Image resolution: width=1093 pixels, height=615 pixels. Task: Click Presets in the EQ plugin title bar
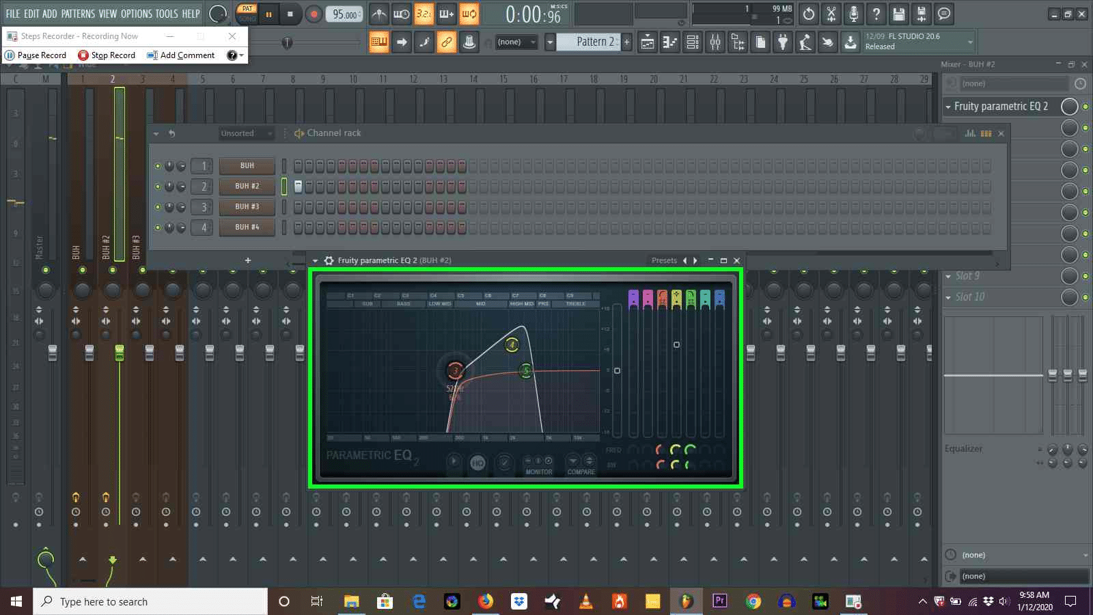[x=664, y=260]
